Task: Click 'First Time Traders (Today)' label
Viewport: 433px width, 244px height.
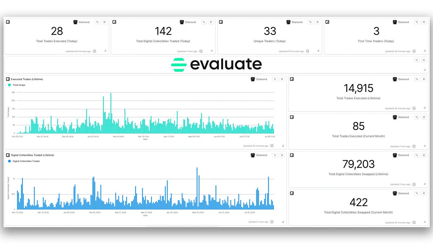Action: [376, 41]
